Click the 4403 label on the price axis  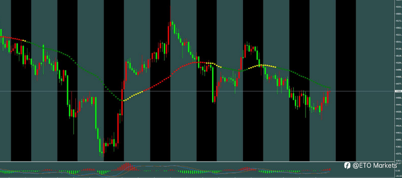click(398, 133)
